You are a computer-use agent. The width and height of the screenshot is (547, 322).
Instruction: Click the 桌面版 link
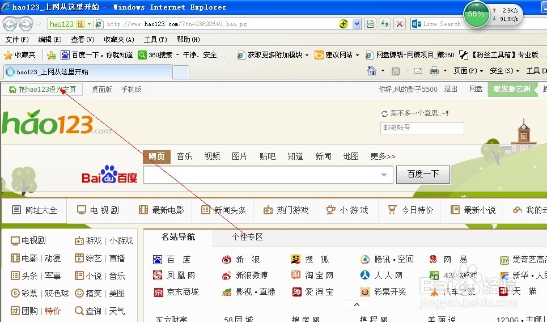[x=101, y=90]
